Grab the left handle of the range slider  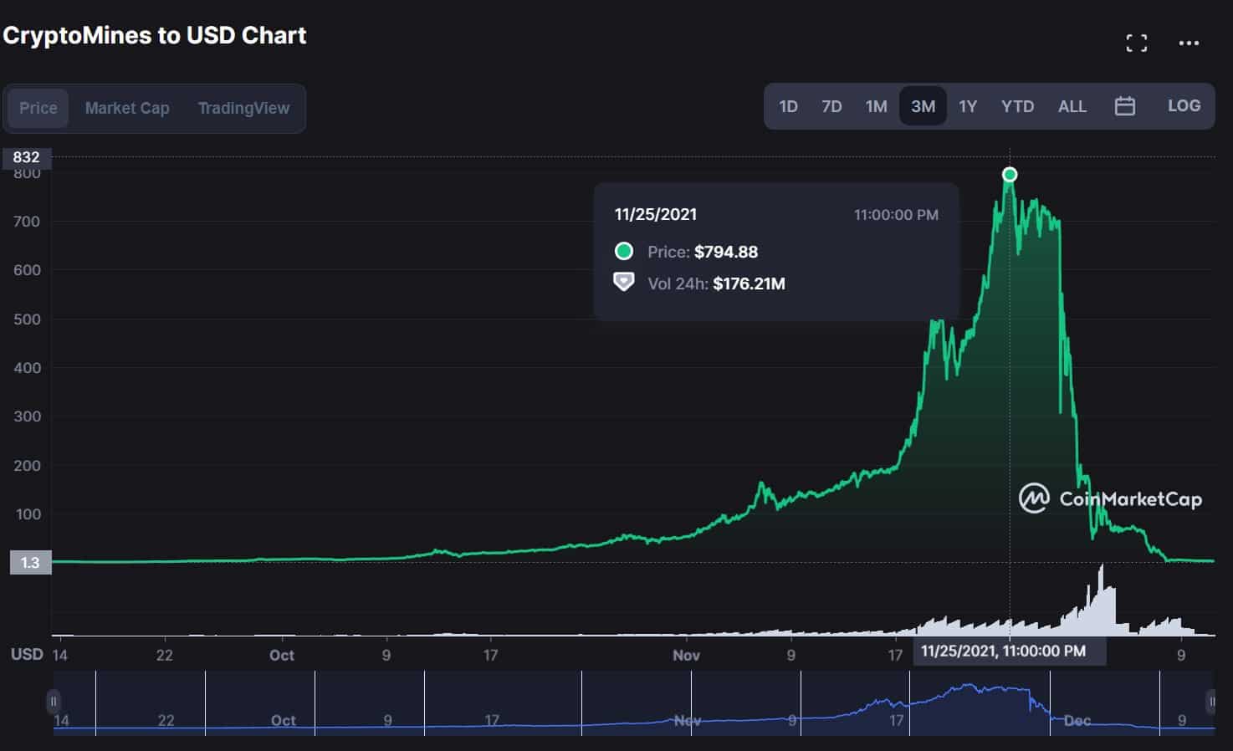point(54,701)
